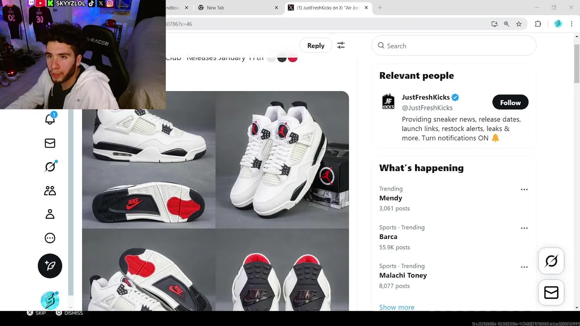This screenshot has width=580, height=326.
Task: Open the notifications bell in X sidebar
Action: point(50,119)
